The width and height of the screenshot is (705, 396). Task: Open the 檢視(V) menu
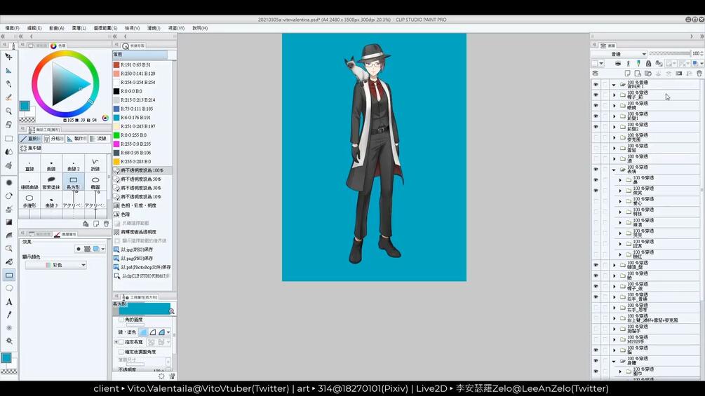[132, 28]
